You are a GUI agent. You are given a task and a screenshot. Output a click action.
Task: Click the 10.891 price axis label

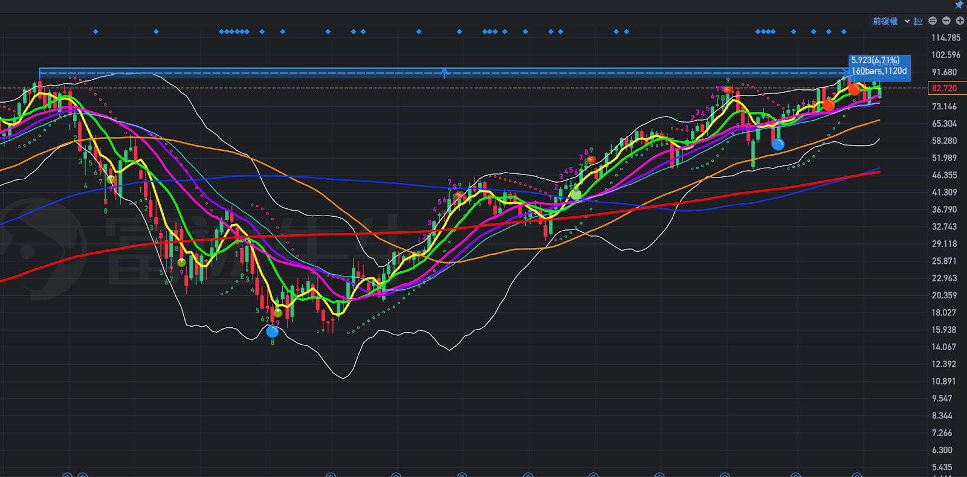[944, 382]
